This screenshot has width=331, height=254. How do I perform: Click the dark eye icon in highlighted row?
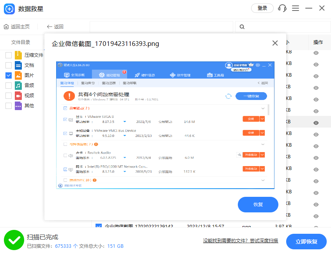(316, 123)
